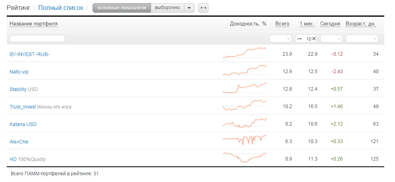Expand the 'Возраст, дн.' filter dropdown
This screenshot has height=182, width=395.
[362, 39]
